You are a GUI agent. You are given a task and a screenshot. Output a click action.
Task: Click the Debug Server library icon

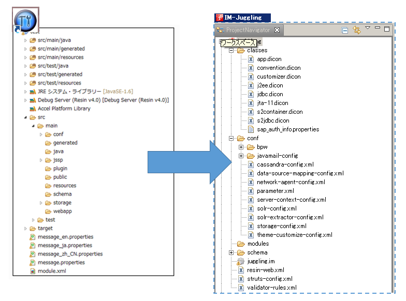(x=33, y=100)
